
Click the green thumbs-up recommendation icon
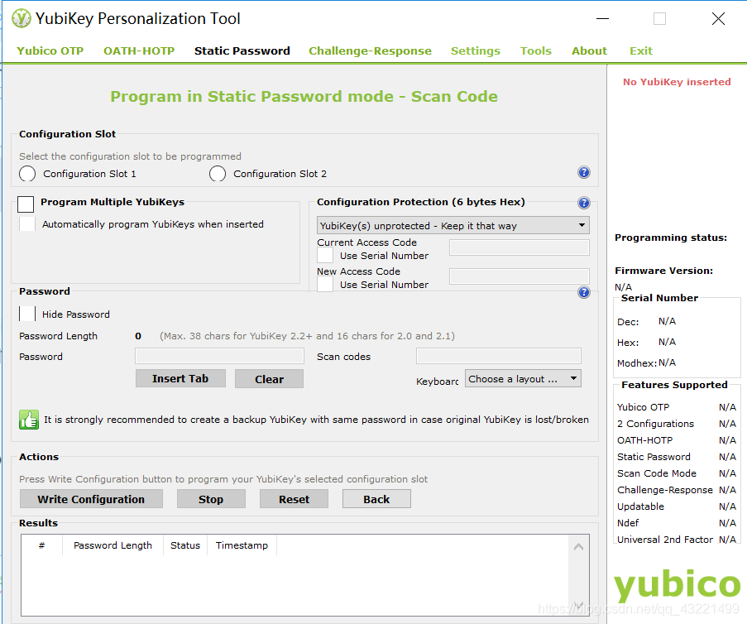[x=29, y=420]
